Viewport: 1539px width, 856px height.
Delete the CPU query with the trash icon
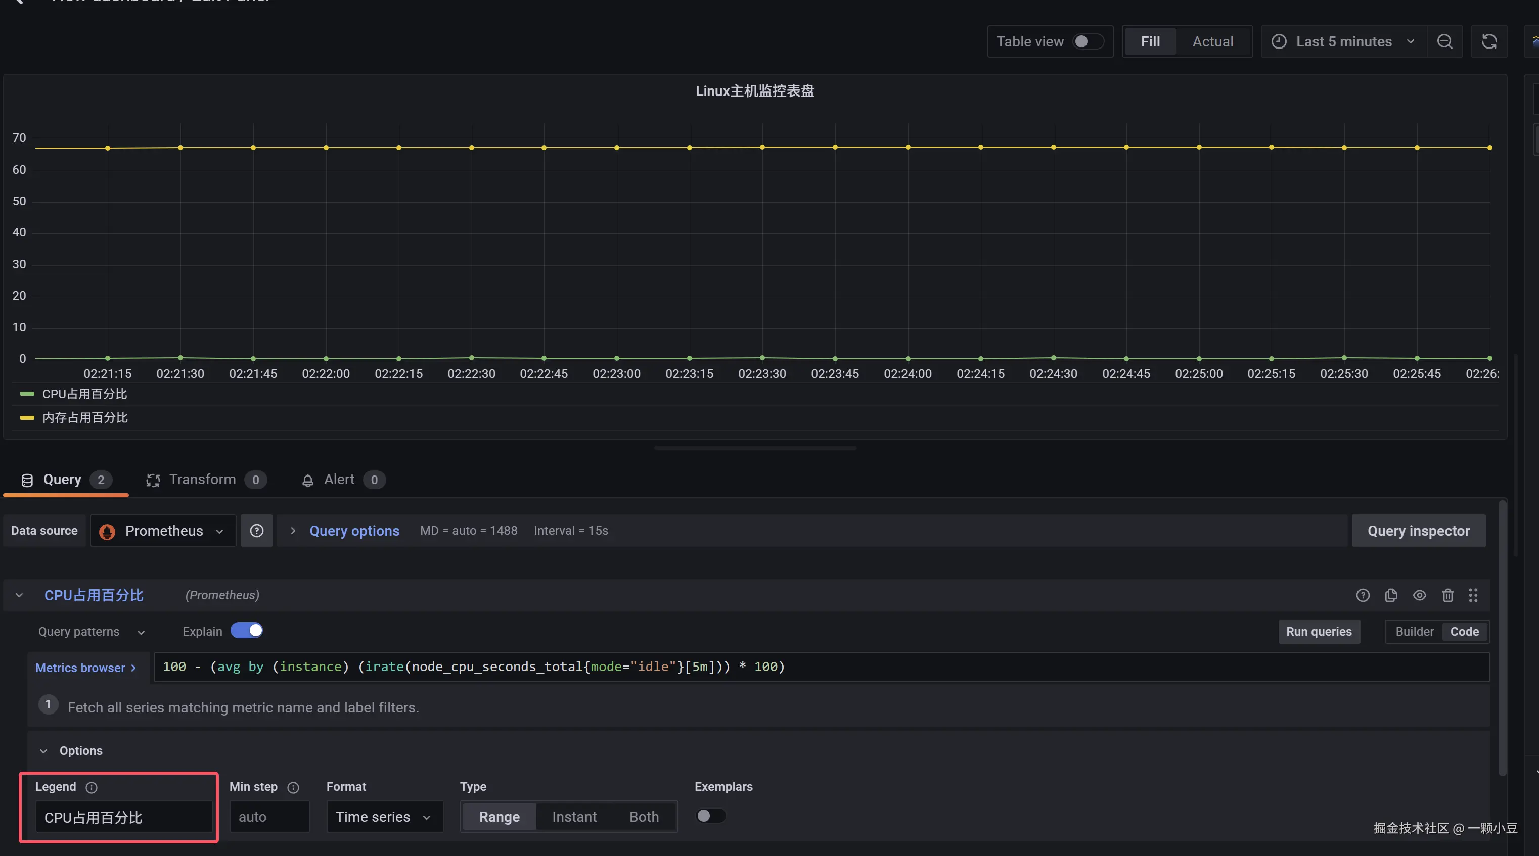1447,595
